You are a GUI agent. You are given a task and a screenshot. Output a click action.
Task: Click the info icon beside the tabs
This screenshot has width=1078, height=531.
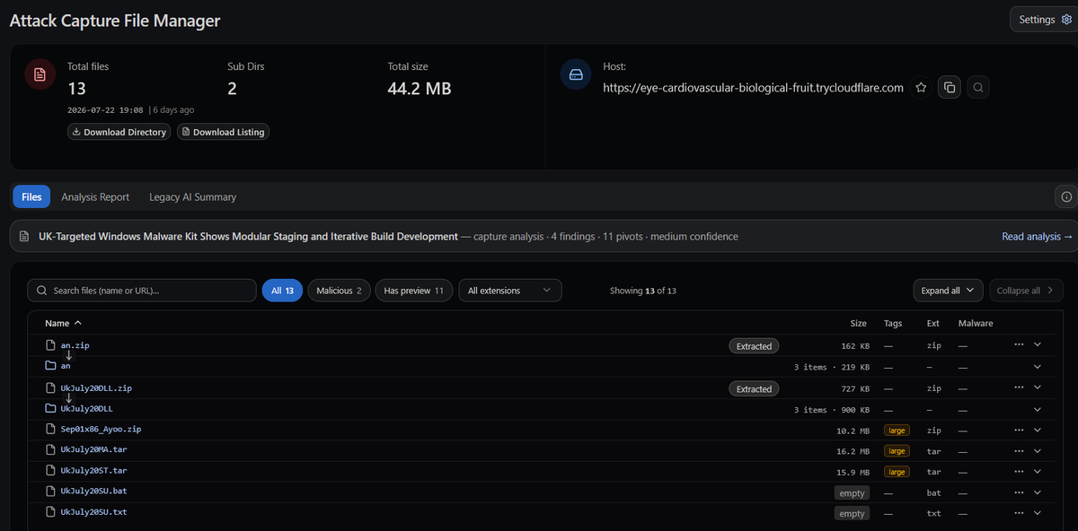1066,196
